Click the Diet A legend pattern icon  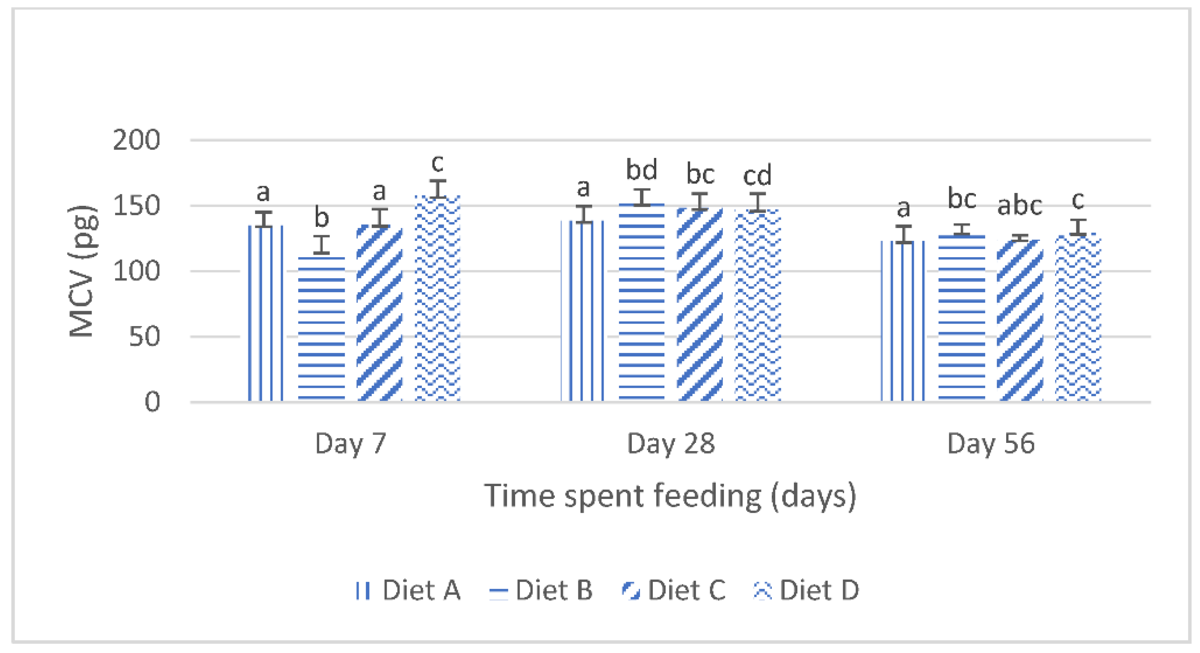coord(362,591)
